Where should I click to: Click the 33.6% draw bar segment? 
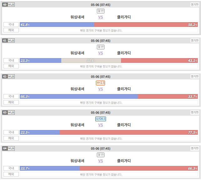(x=91, y=61)
